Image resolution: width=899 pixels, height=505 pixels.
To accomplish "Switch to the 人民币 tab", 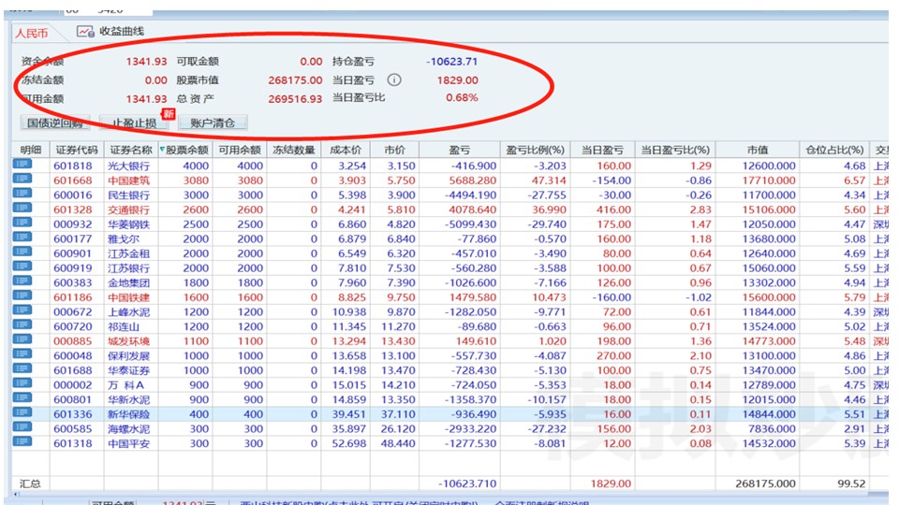I will [x=36, y=32].
